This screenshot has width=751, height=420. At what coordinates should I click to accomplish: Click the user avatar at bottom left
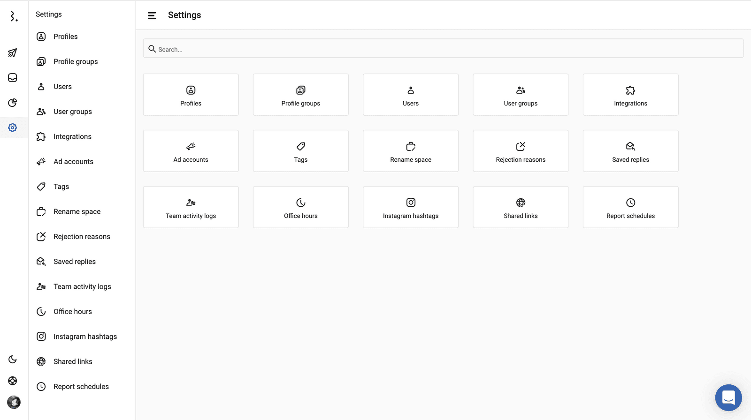tap(14, 402)
